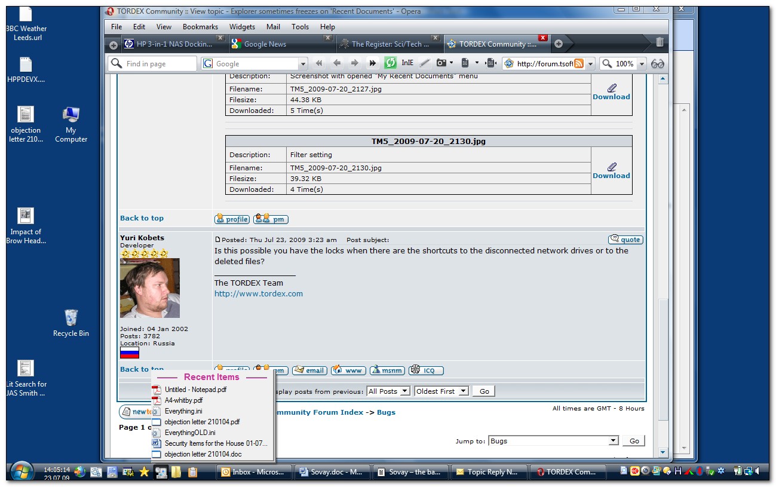Click the ICQ contact icon button

pyautogui.click(x=426, y=370)
